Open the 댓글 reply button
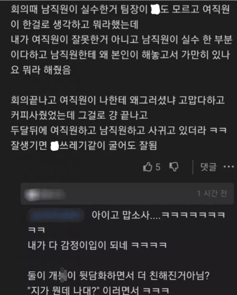Viewport: 237px width, 295px height. click(x=208, y=167)
